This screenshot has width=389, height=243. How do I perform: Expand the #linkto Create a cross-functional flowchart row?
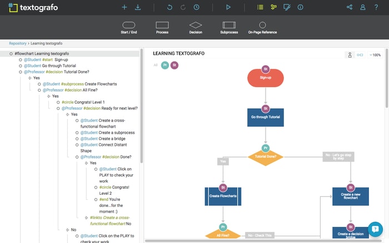pyautogui.click(x=86, y=217)
